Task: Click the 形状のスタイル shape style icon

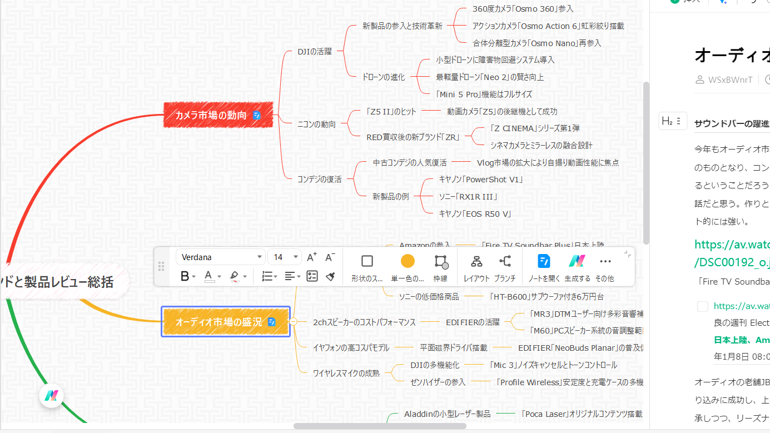Action: pos(367,261)
